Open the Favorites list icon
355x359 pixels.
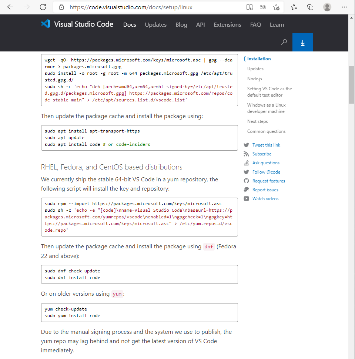294,7
